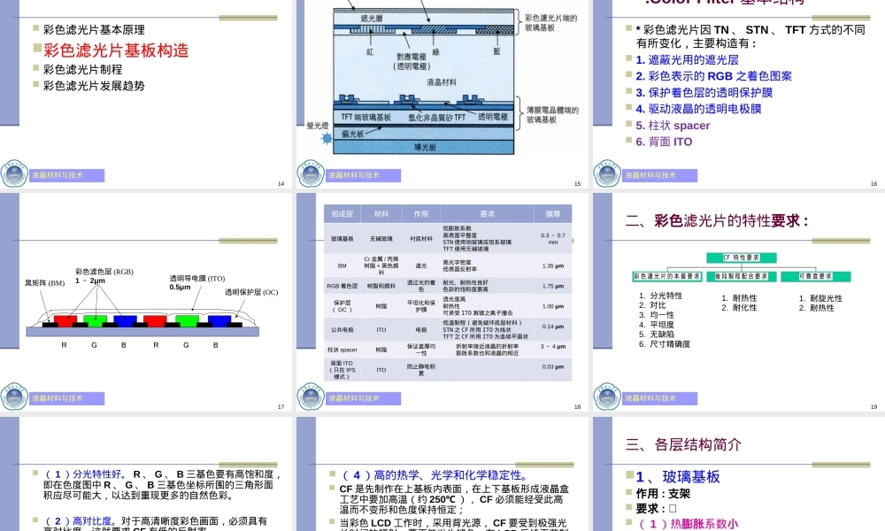The width and height of the screenshot is (885, 531).
Task: Click the blue text （2）高对比度
Action: (x=81, y=521)
